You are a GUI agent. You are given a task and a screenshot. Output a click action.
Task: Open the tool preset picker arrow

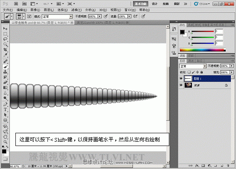coord(12,16)
